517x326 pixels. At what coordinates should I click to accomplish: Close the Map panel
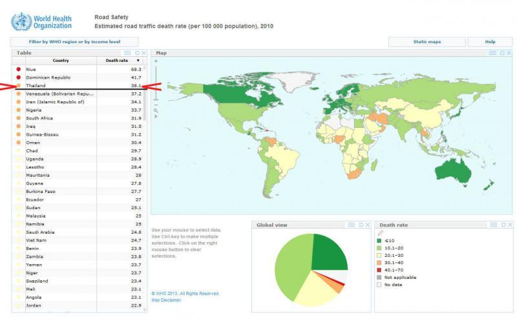pos(509,53)
